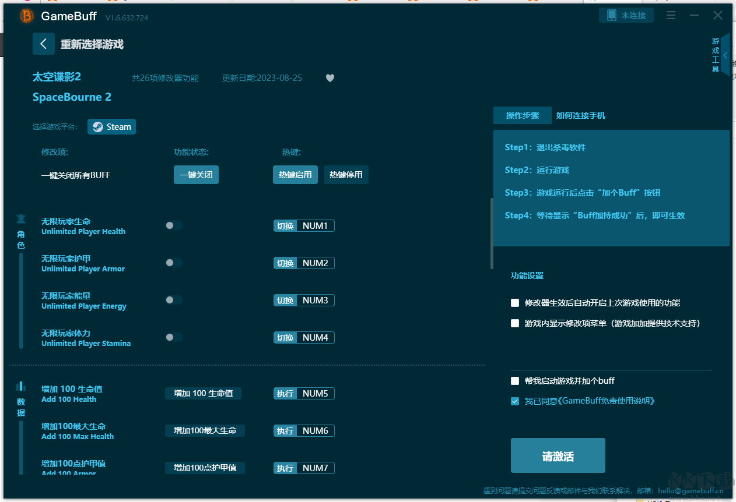Click the 数据 category icon
The image size is (736, 502).
pyautogui.click(x=21, y=386)
